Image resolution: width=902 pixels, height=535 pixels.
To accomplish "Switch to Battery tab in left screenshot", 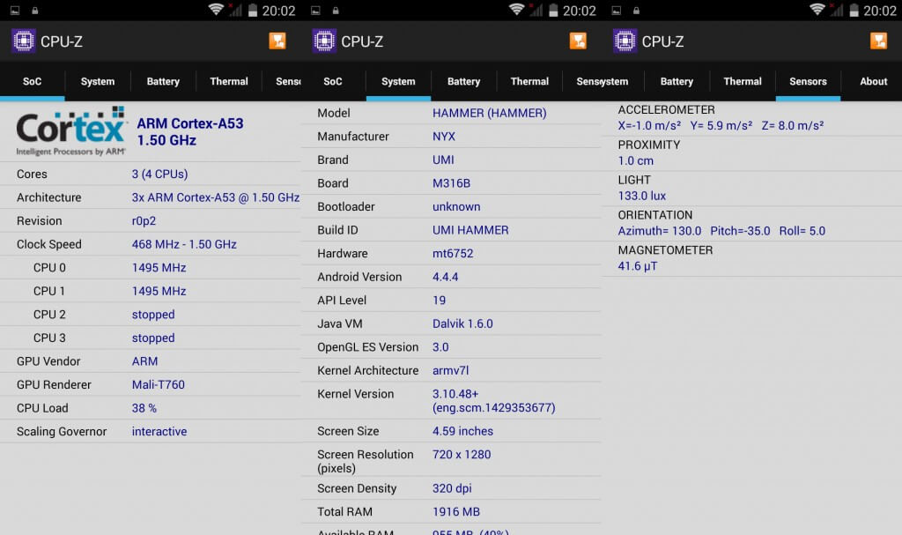I will pyautogui.click(x=163, y=81).
